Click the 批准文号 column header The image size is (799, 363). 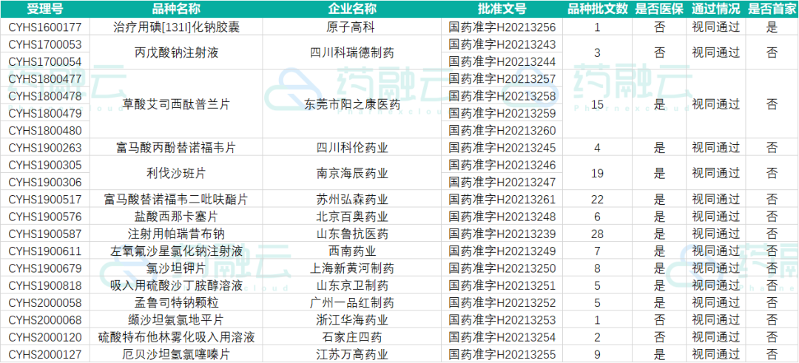[x=502, y=9]
